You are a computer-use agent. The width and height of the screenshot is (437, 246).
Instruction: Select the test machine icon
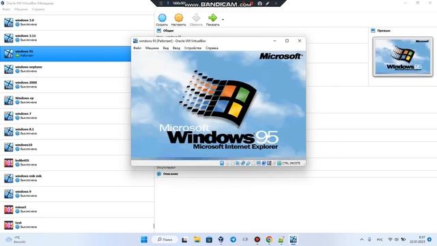click(9, 225)
